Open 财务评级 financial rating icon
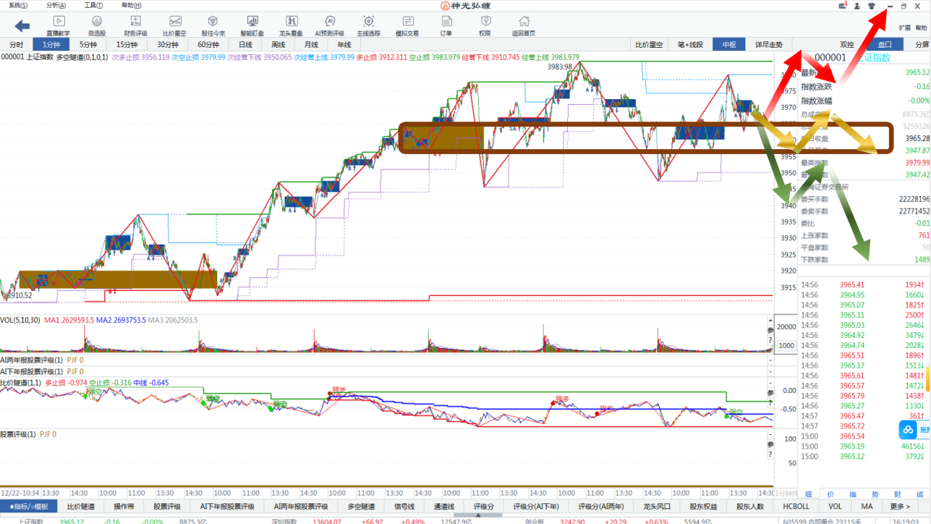 click(x=135, y=26)
